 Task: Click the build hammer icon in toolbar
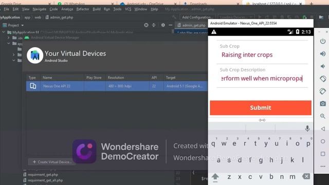click(174, 17)
